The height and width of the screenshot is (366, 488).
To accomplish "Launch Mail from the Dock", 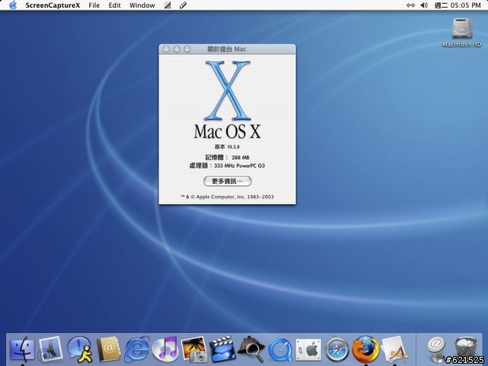I will [x=50, y=349].
